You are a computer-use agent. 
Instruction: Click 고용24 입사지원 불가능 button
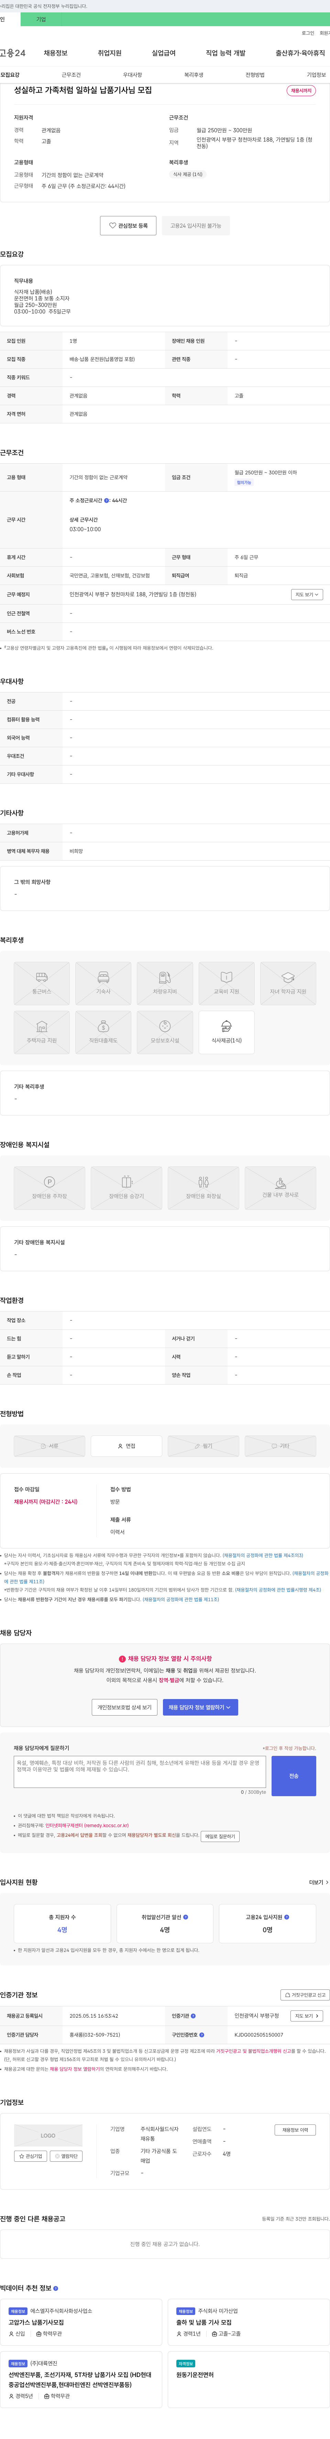(196, 225)
